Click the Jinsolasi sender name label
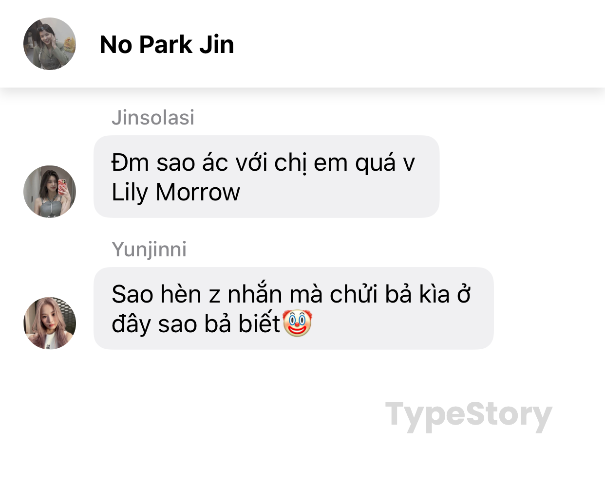This screenshot has width=605, height=483. (153, 117)
